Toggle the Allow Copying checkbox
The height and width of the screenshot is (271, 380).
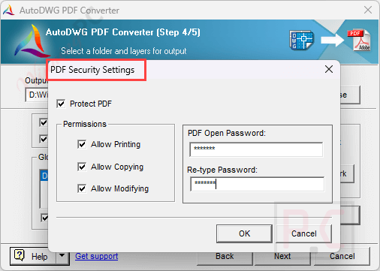pyautogui.click(x=82, y=167)
